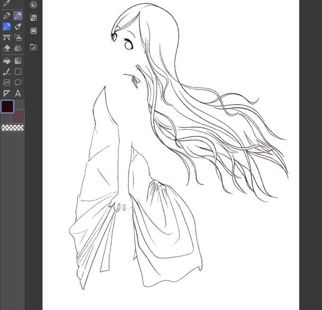Choose the dark main color swatch

8,106
